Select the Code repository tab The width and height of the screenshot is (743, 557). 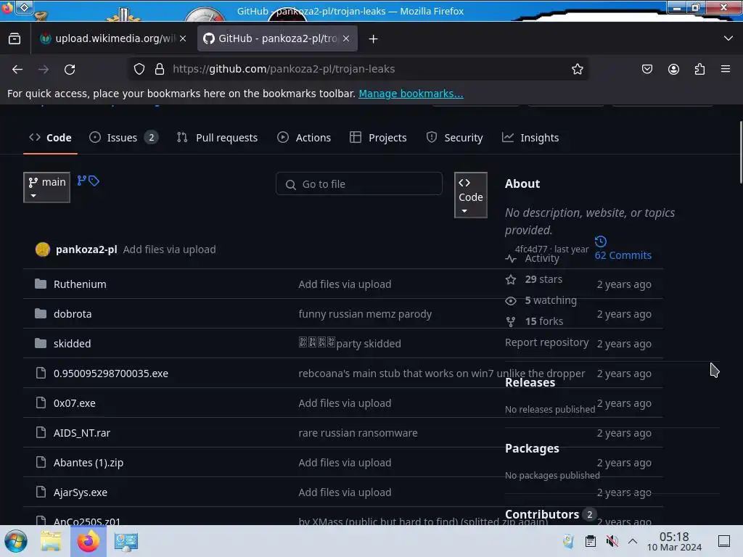click(x=50, y=138)
